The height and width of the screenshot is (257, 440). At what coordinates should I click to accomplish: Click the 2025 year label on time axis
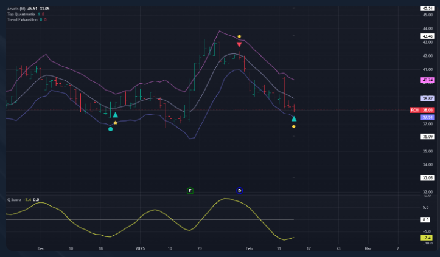tap(140, 248)
